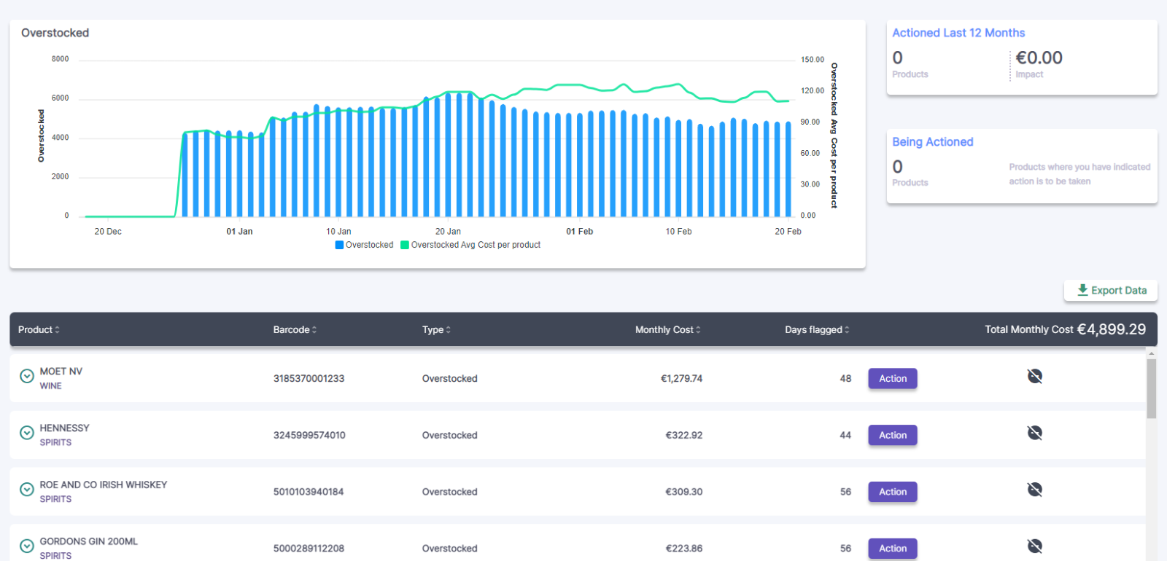Expand the MOET NV row details
The image size is (1167, 561).
[27, 376]
